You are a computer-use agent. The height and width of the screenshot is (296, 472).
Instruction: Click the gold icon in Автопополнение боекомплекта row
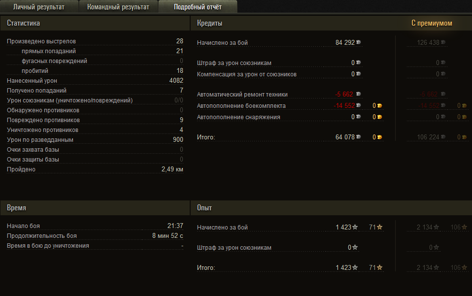click(x=379, y=105)
